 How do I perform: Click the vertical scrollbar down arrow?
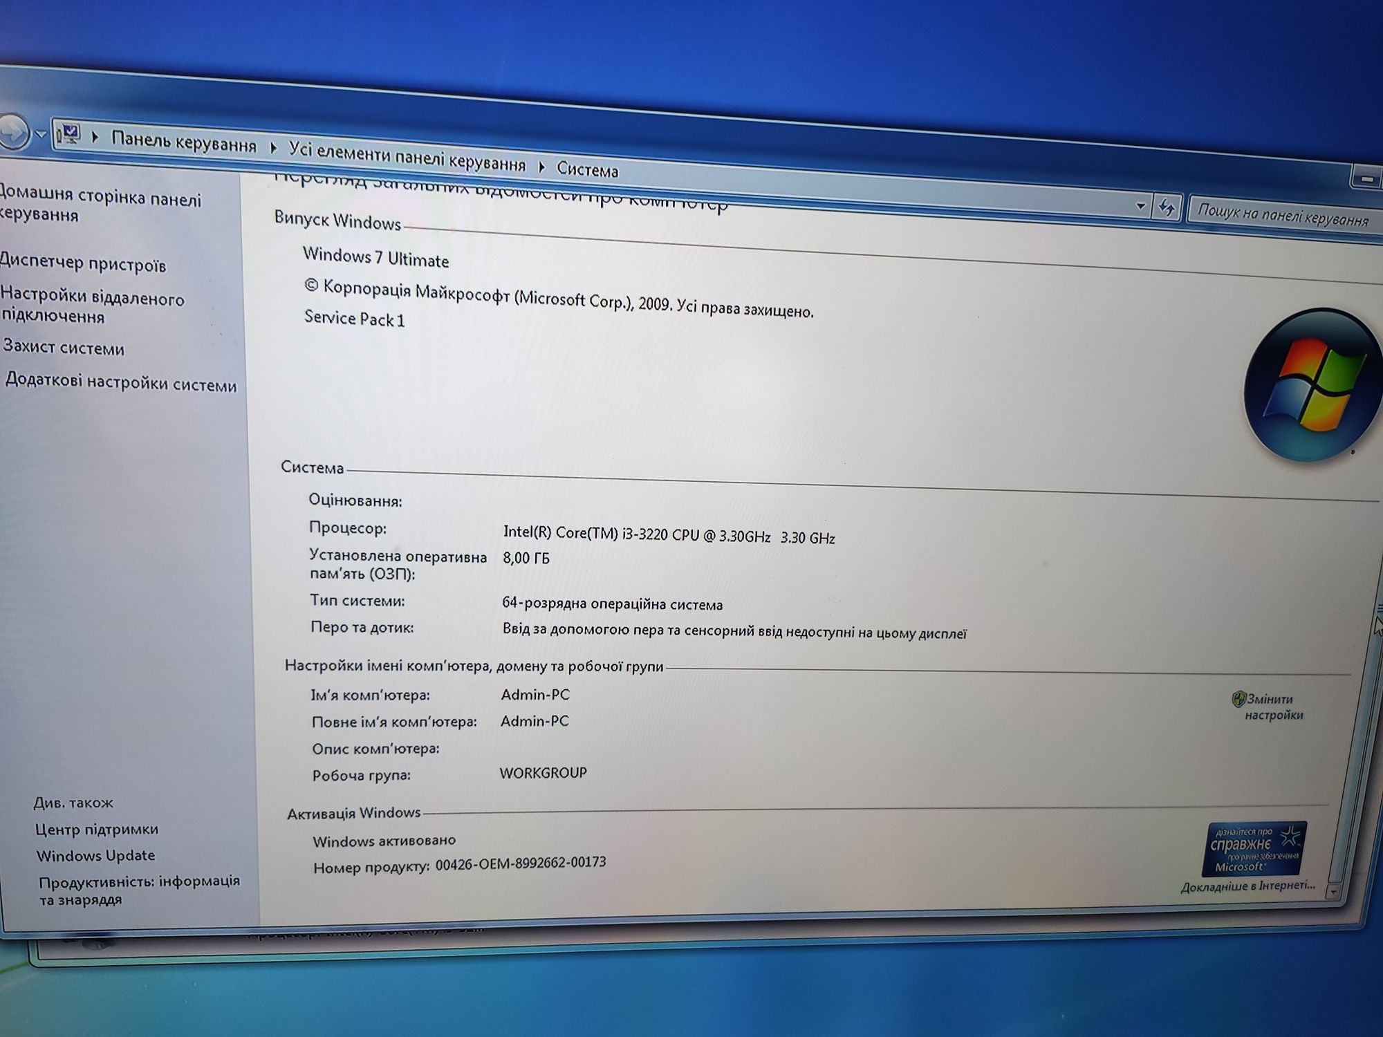coord(1334,892)
